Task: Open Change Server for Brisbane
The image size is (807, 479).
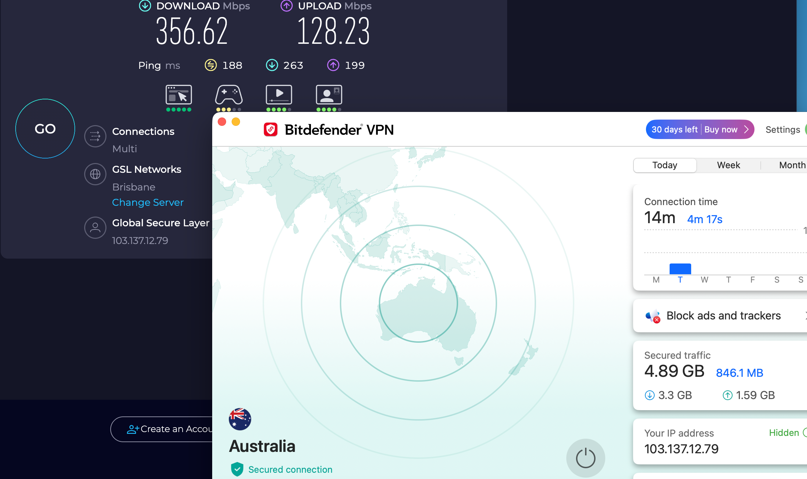Action: 147,202
